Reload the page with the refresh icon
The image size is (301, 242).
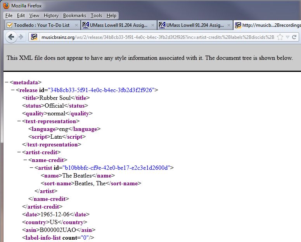tap(294, 37)
